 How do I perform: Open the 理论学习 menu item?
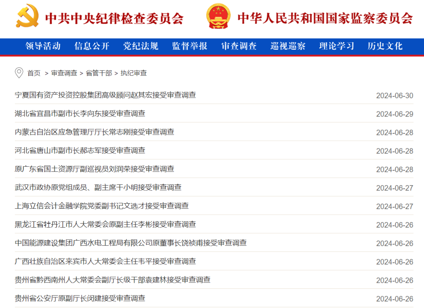click(x=336, y=46)
